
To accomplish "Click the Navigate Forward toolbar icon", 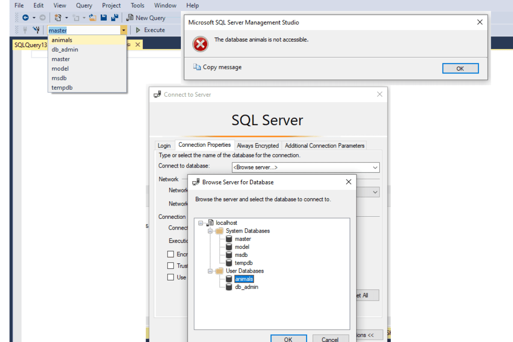I will click(x=42, y=18).
